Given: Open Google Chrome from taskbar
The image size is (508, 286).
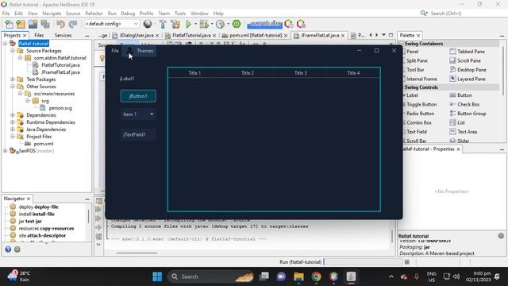Looking at the screenshot, I should (x=316, y=276).
